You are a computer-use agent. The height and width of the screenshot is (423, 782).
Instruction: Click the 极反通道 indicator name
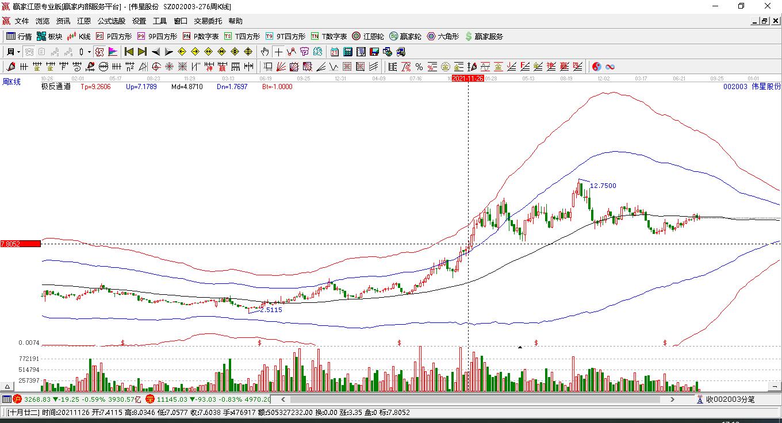click(x=56, y=87)
